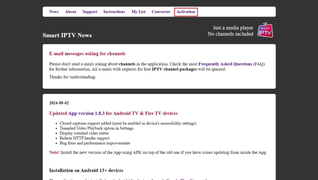Screen dimensions: 318x180
Task: Click 'Just a media player' tagline
Action: point(233,28)
